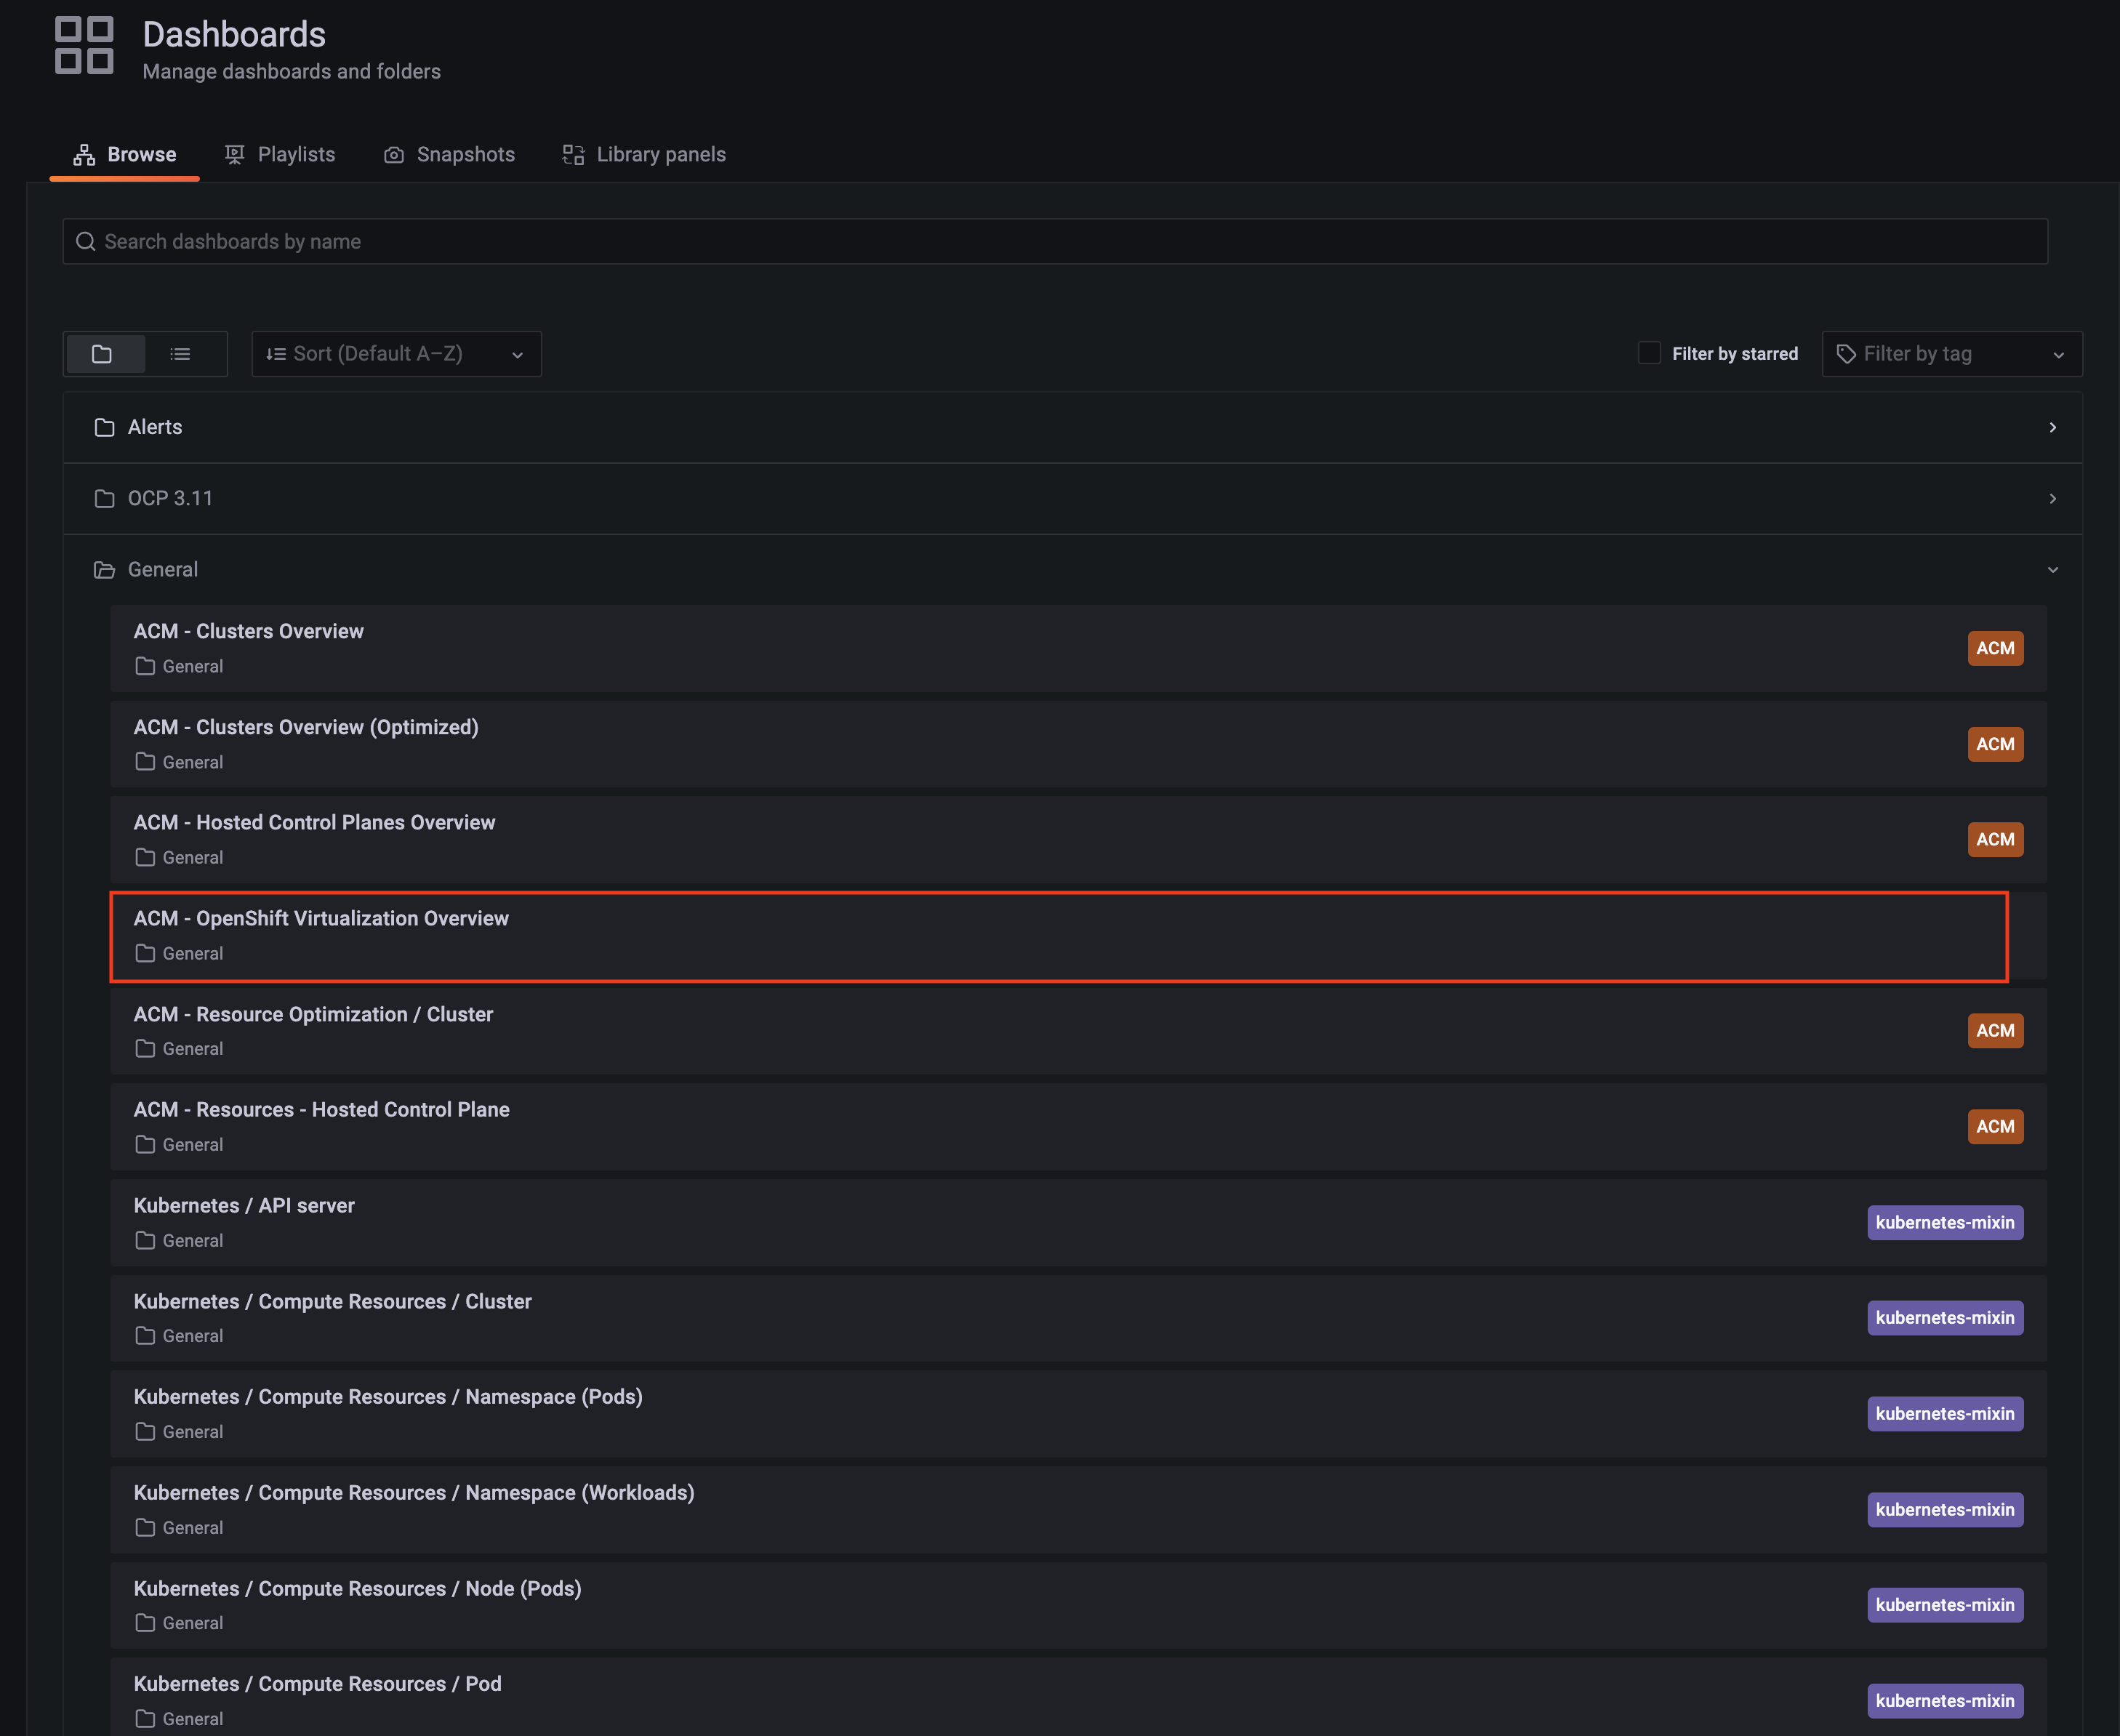The image size is (2120, 1736).
Task: Click the Library panels icon
Action: pyautogui.click(x=573, y=154)
